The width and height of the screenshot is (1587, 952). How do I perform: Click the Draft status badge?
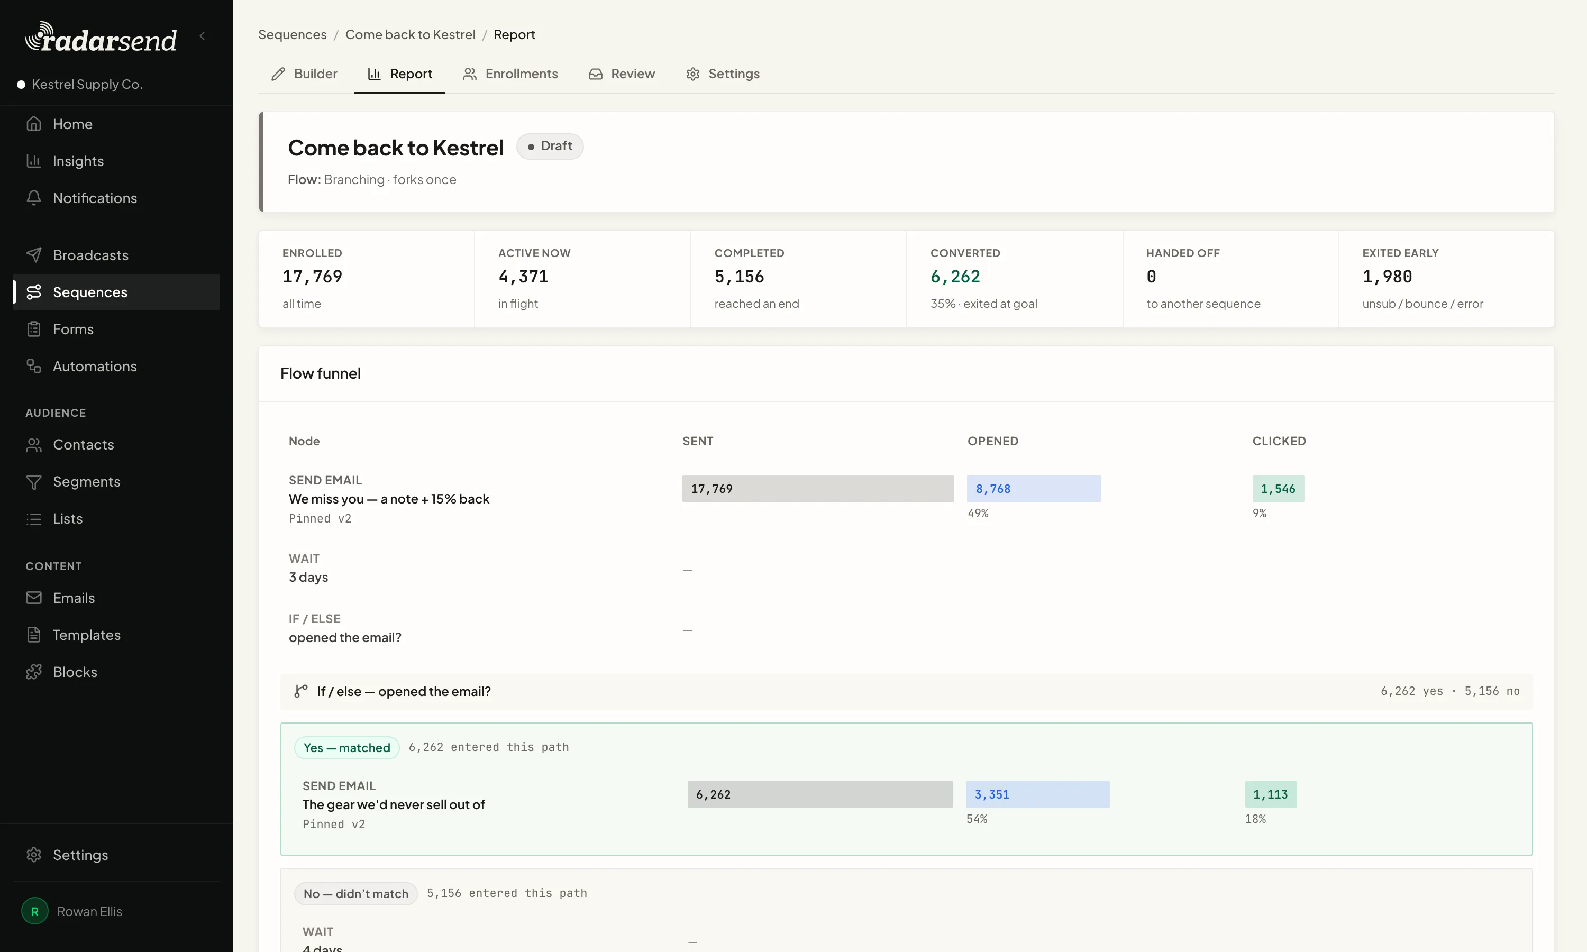[x=550, y=147]
